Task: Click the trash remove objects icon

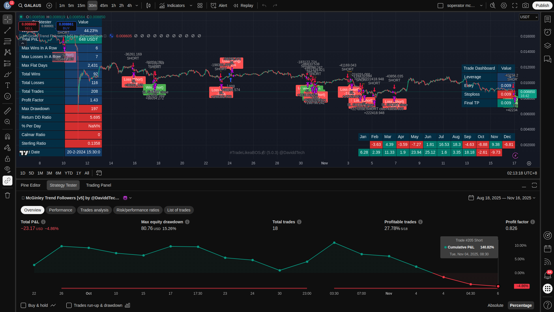Action: (x=8, y=195)
